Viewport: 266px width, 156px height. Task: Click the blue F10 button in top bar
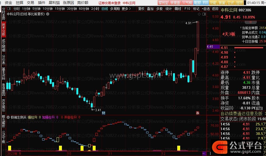(x=205, y=3)
